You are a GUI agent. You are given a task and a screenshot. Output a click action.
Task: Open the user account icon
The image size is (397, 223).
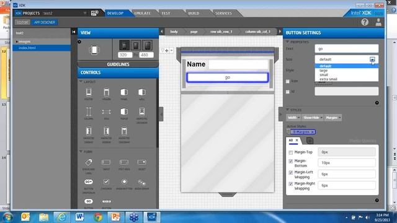point(378,22)
